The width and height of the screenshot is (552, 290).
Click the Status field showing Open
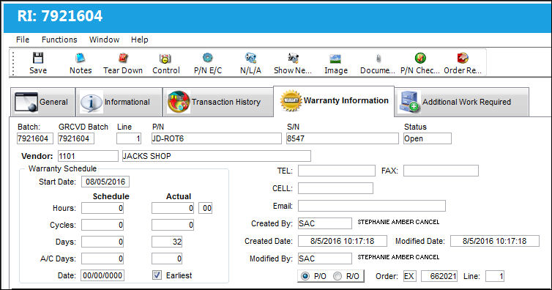coord(428,138)
